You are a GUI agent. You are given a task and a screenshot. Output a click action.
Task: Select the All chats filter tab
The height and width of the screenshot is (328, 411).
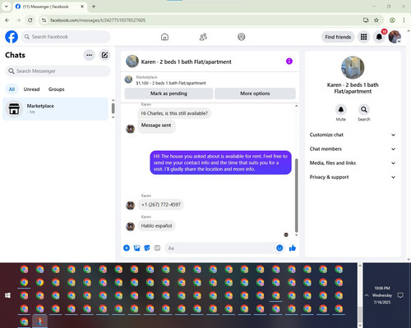tap(12, 89)
